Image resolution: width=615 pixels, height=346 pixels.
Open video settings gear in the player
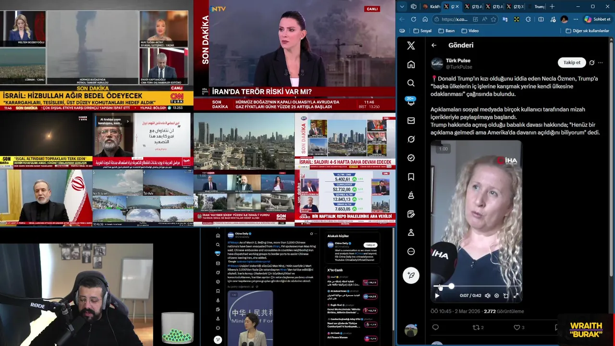pos(497,296)
